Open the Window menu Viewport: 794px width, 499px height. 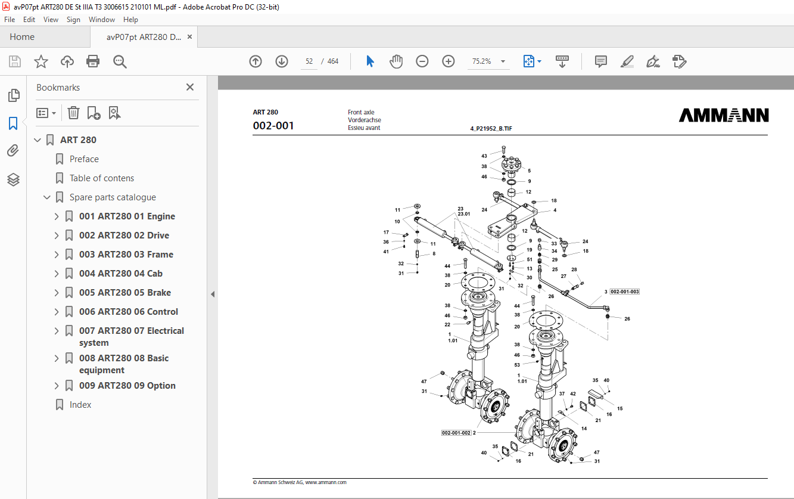coord(102,20)
